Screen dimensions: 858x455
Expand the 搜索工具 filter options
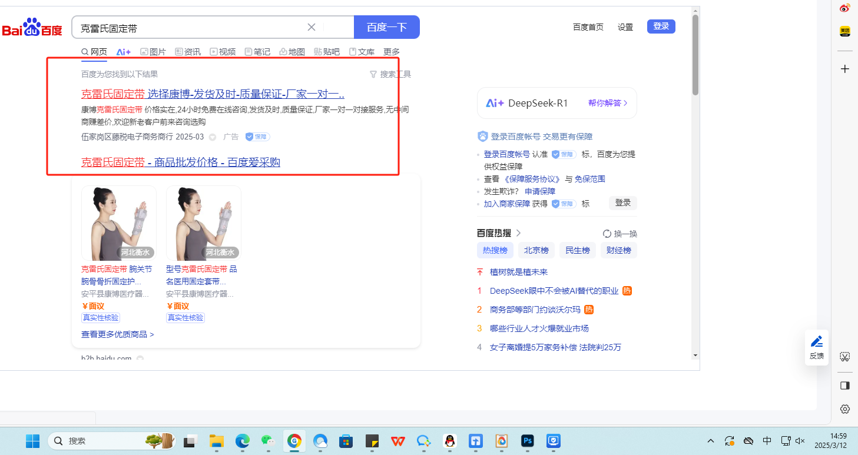pos(390,74)
